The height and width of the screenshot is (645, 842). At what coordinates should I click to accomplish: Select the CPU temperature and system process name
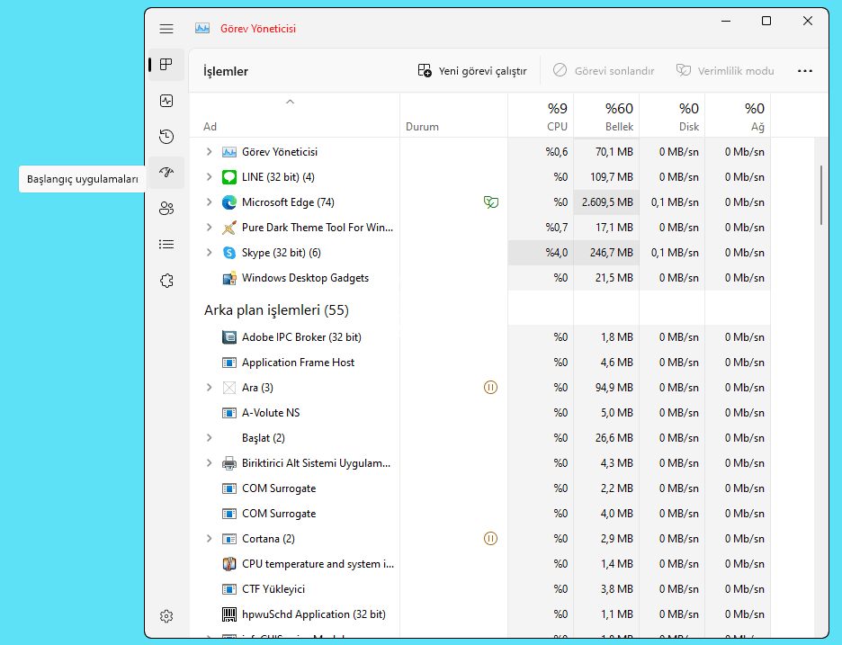click(x=318, y=564)
